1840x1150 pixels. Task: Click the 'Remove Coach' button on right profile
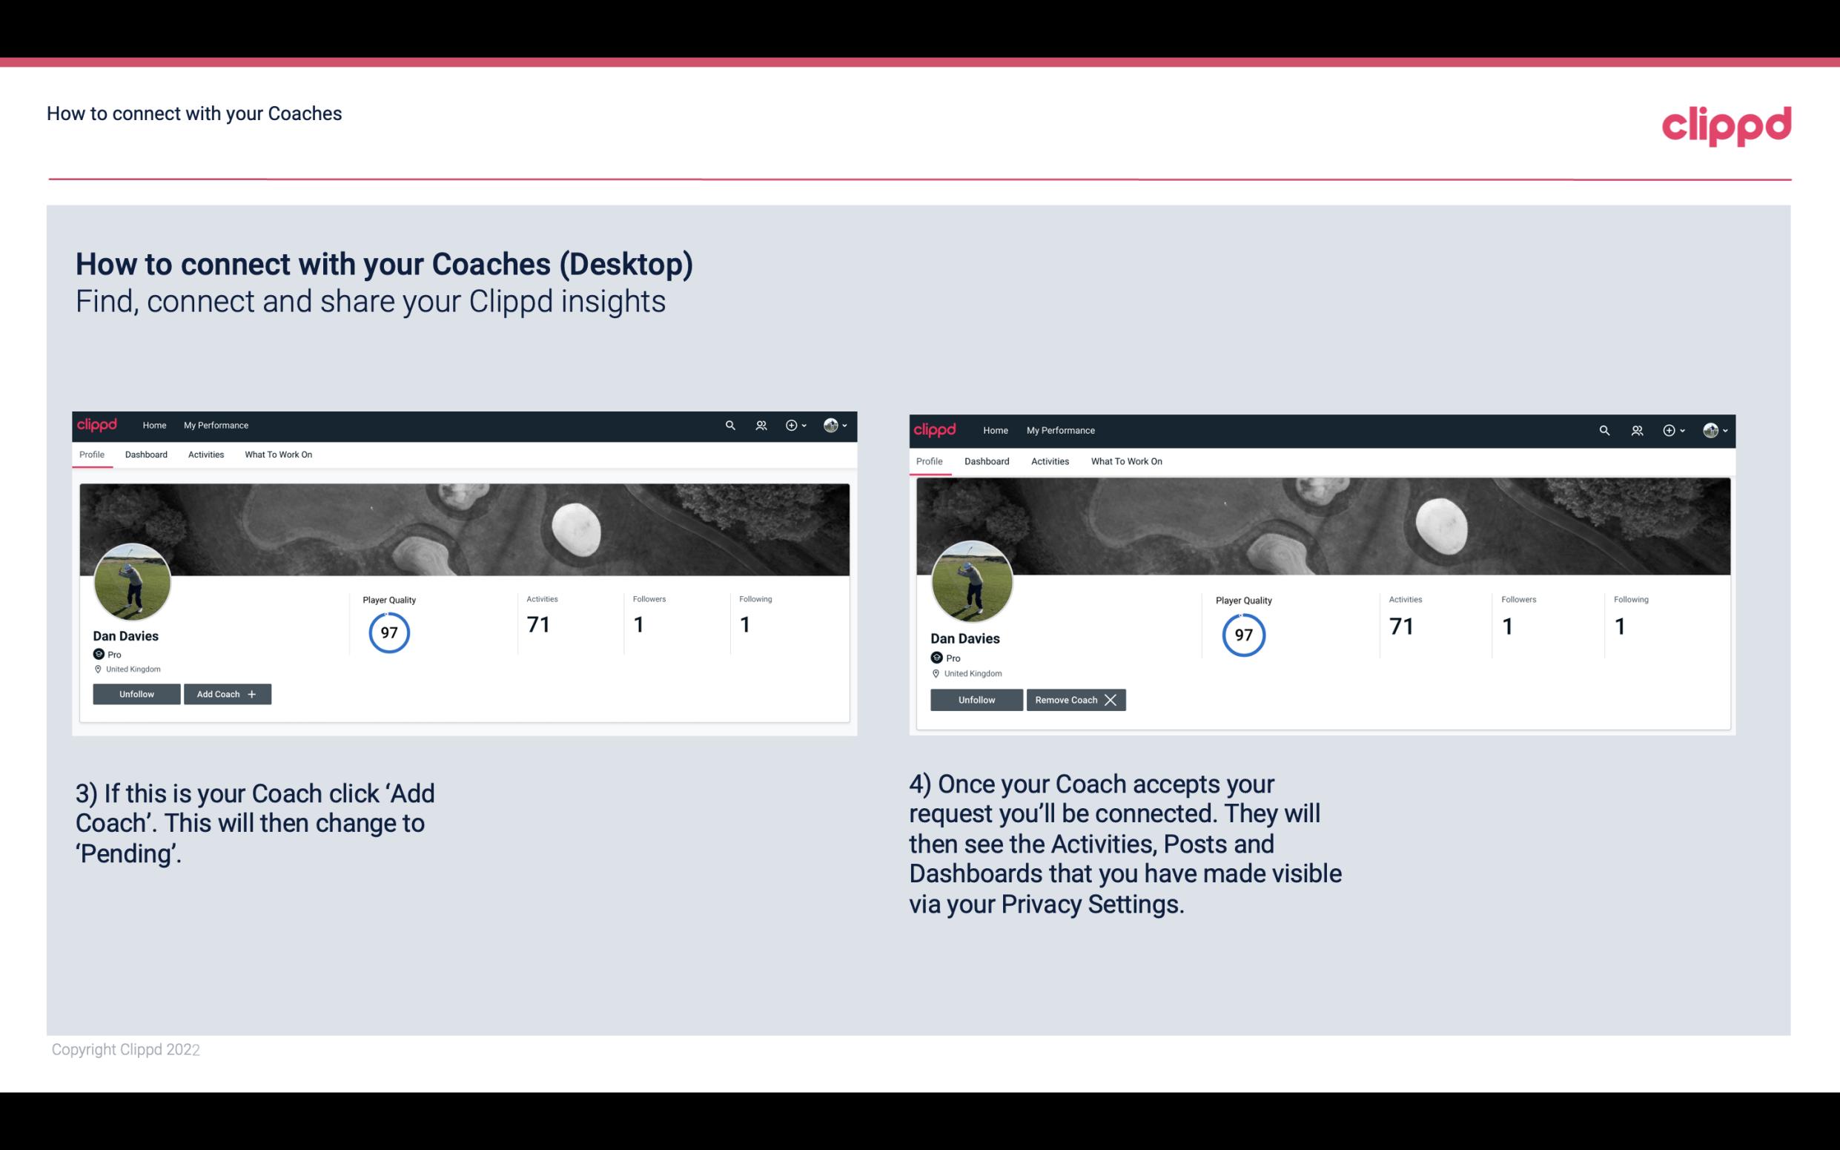pos(1074,699)
